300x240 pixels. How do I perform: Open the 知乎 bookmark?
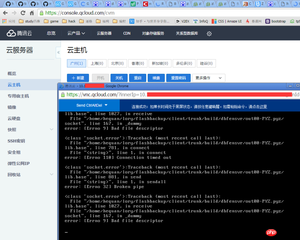[x=149, y=21]
